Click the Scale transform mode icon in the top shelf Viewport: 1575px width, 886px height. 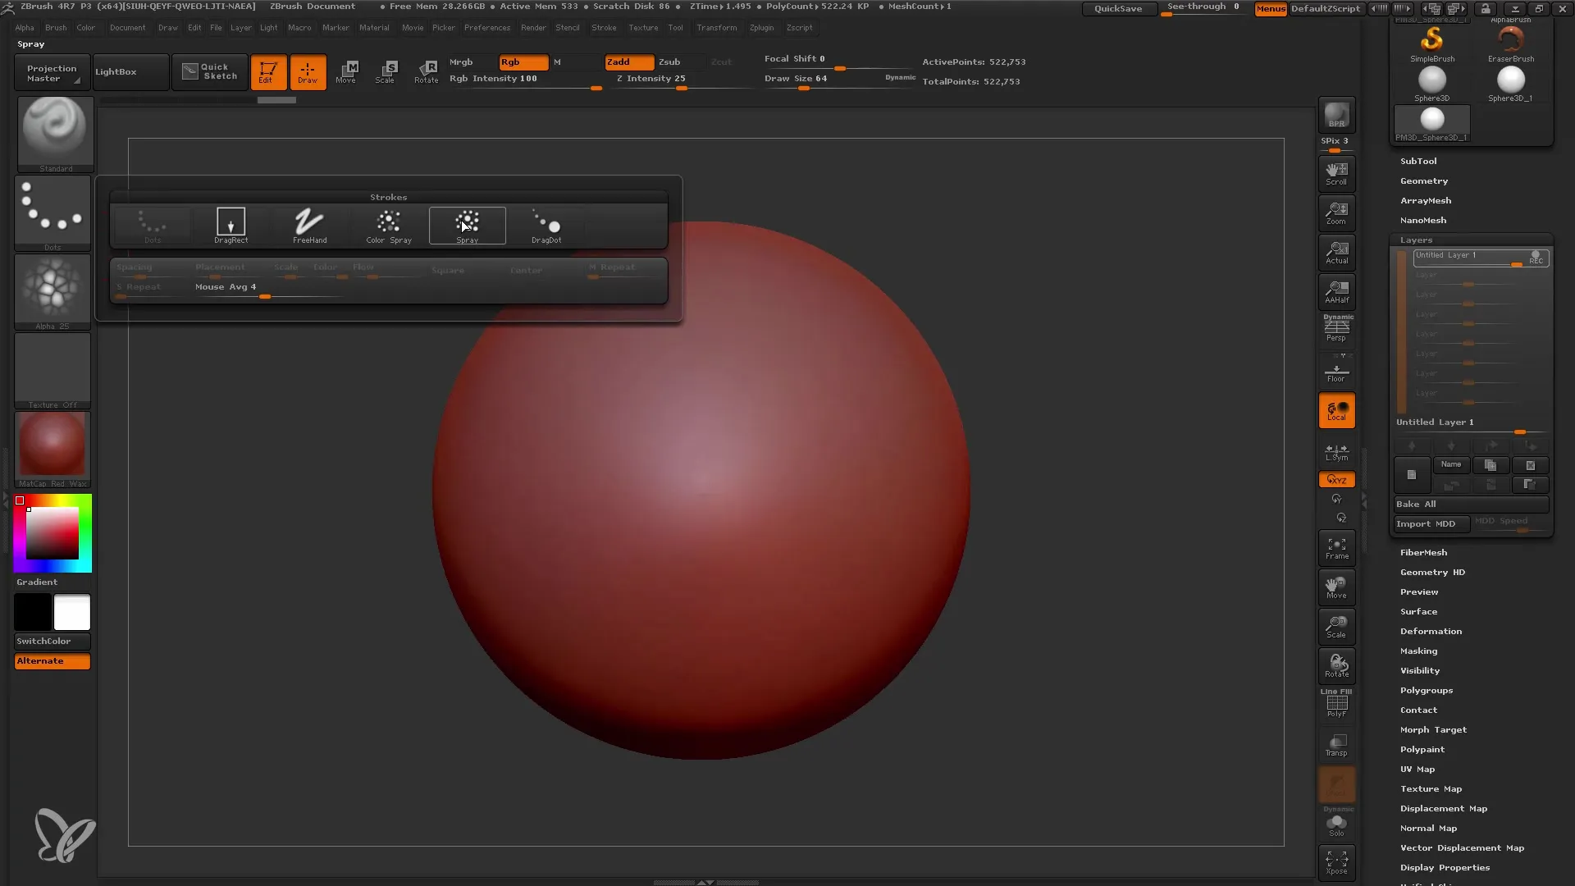click(x=386, y=71)
